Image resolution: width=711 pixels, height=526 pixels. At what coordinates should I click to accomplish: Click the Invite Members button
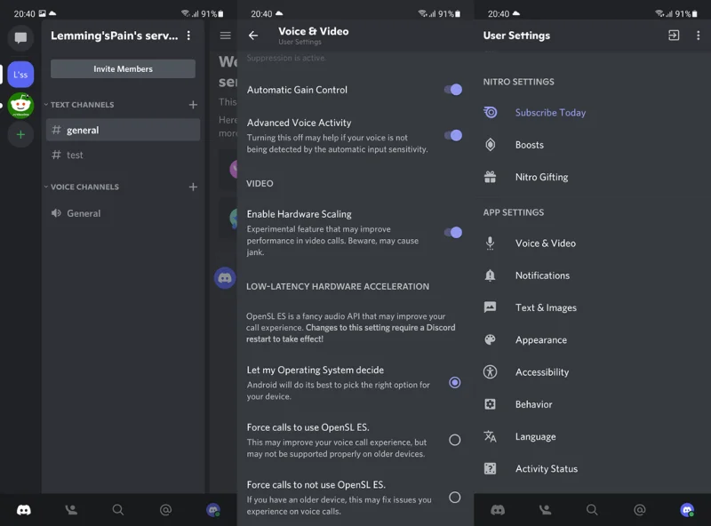coord(123,69)
